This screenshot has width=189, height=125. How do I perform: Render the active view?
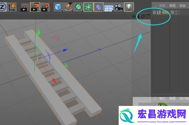tap(25, 7)
